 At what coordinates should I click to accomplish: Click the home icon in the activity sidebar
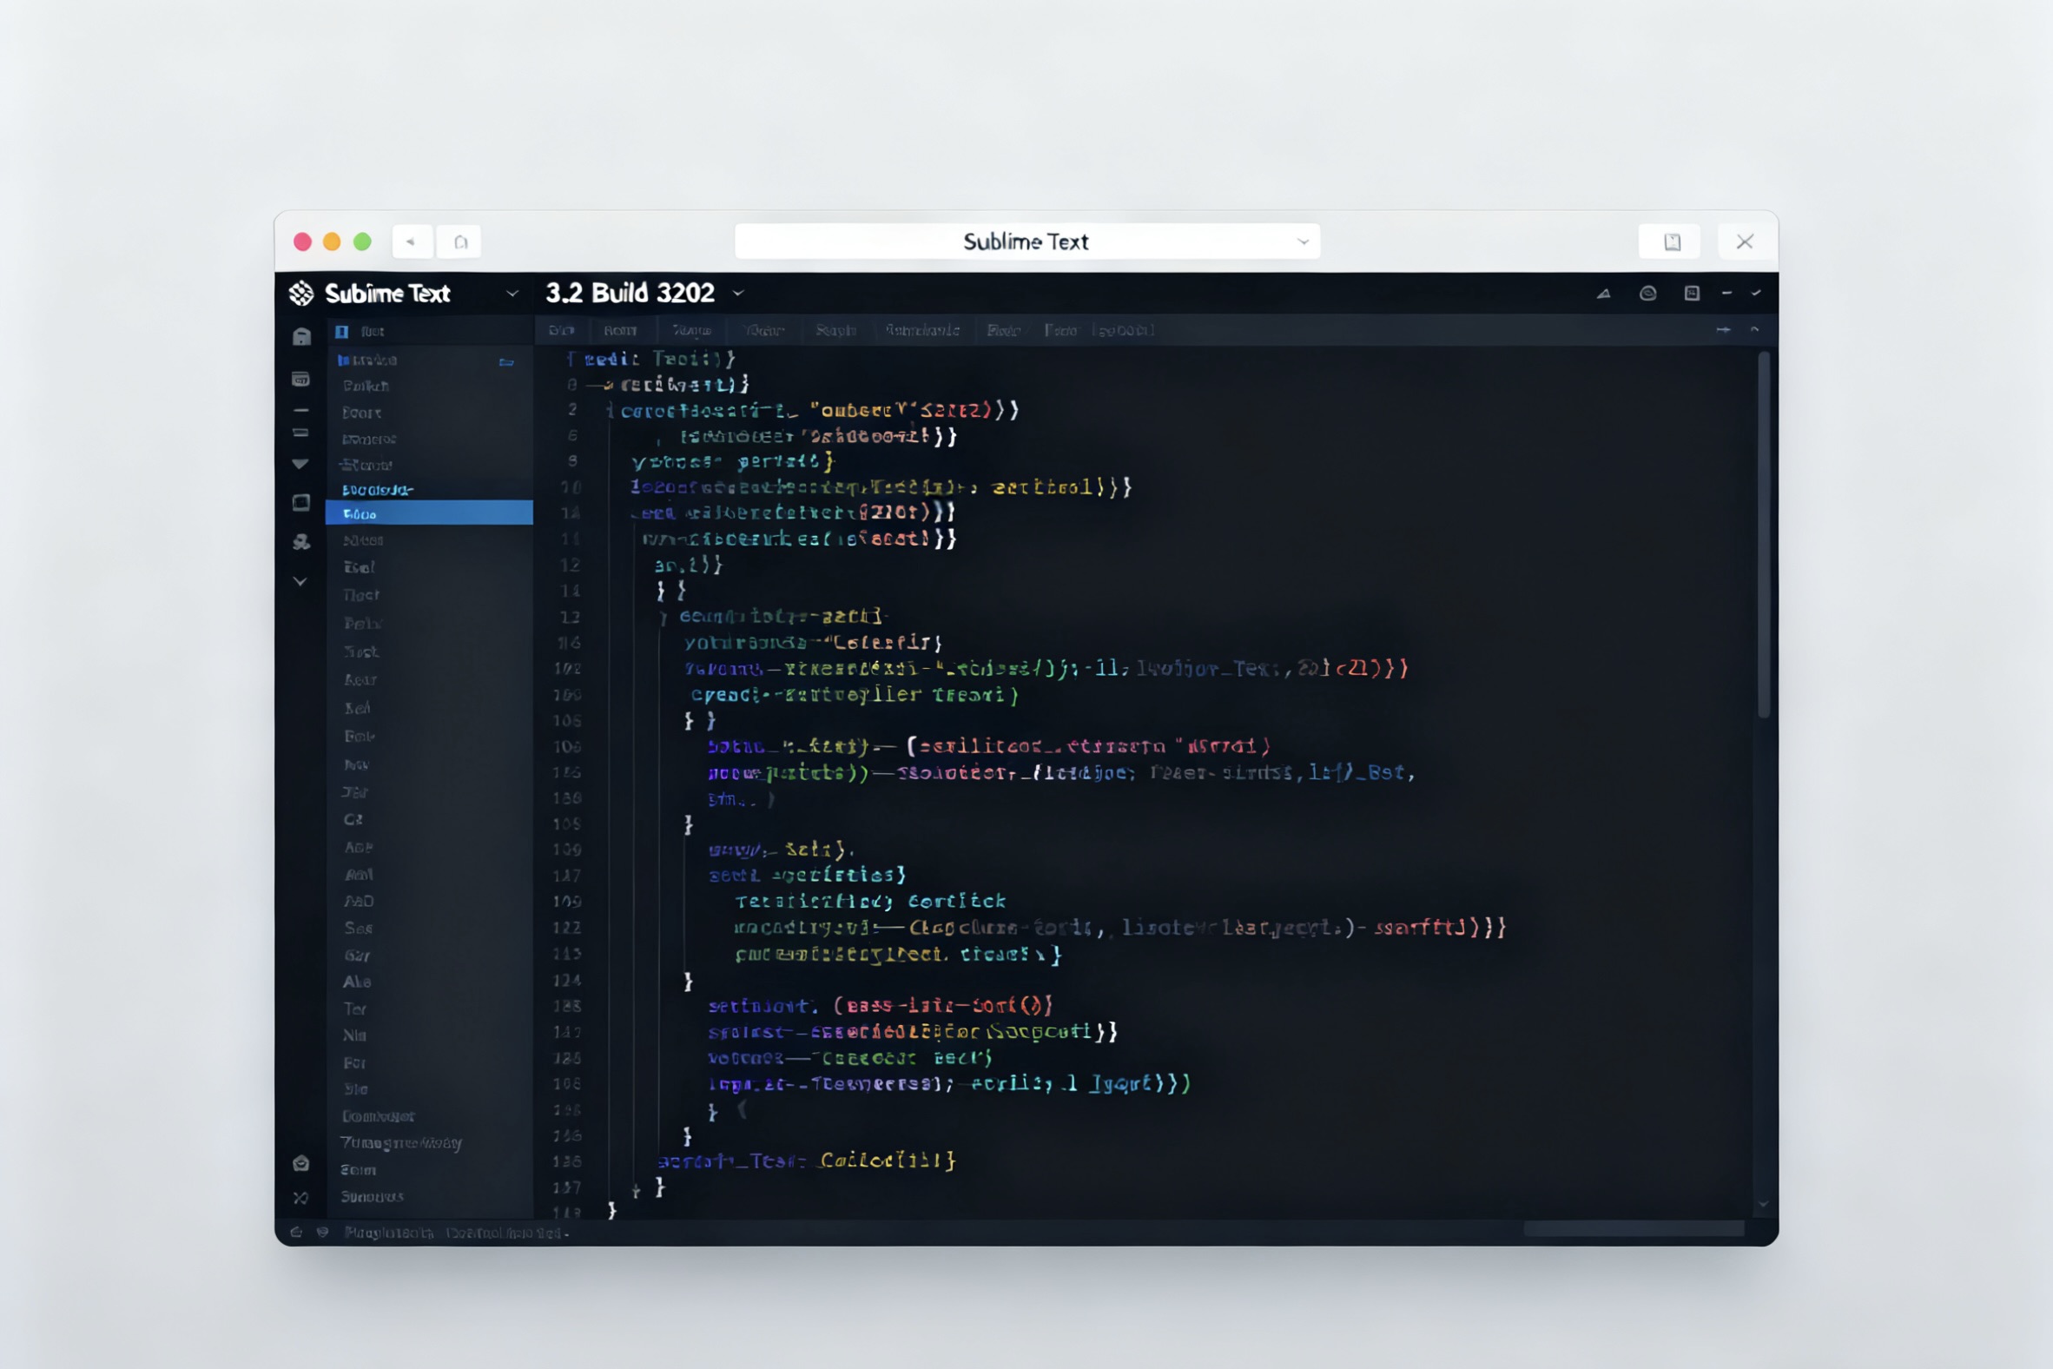tap(301, 337)
